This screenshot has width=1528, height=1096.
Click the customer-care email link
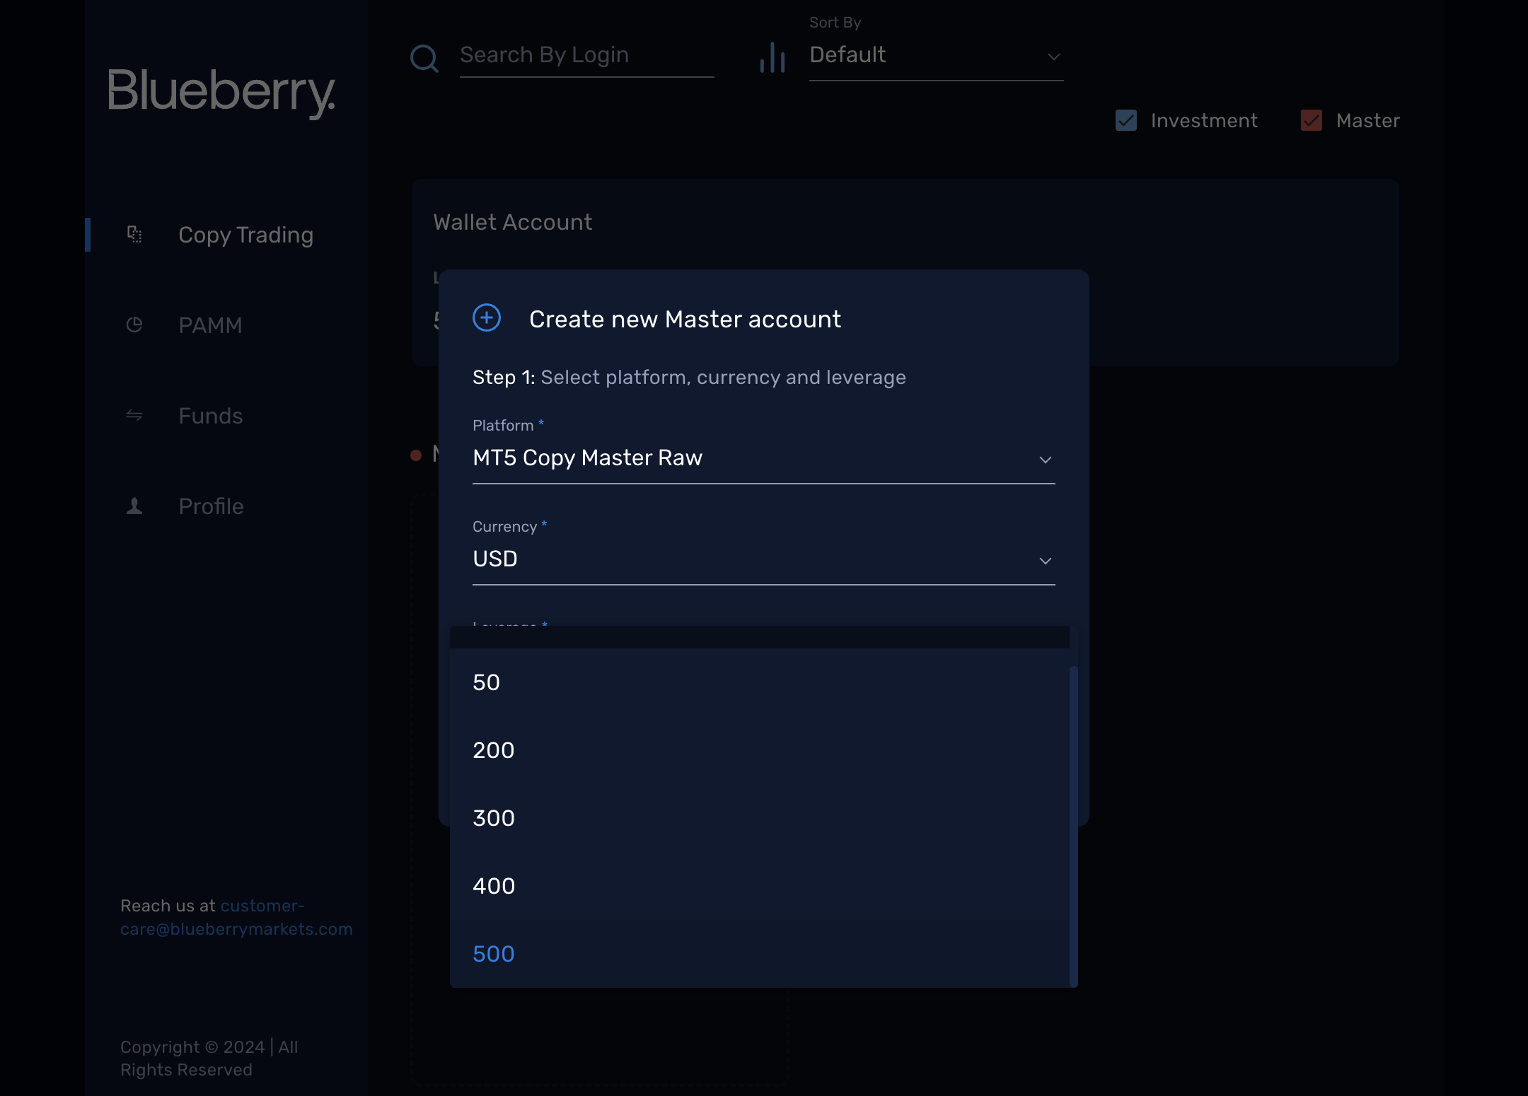[236, 917]
